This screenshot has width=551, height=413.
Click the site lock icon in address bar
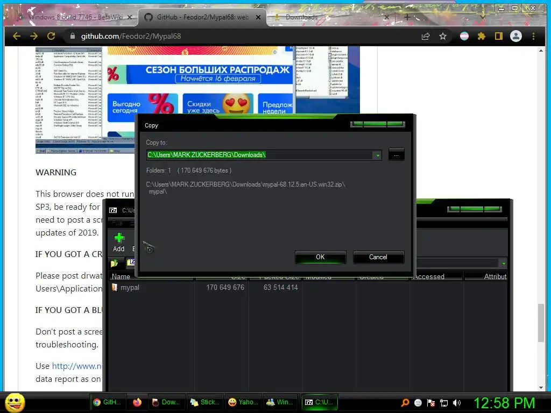[73, 36]
